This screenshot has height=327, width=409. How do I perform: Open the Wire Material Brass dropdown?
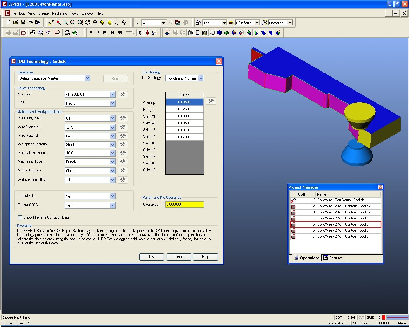pos(112,136)
